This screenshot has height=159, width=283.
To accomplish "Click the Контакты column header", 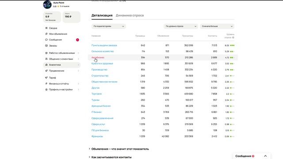I will (x=212, y=36).
